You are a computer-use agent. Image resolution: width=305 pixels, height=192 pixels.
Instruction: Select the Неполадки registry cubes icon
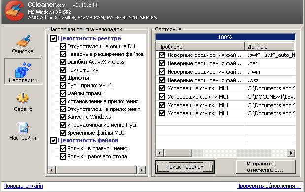[x=23, y=70]
